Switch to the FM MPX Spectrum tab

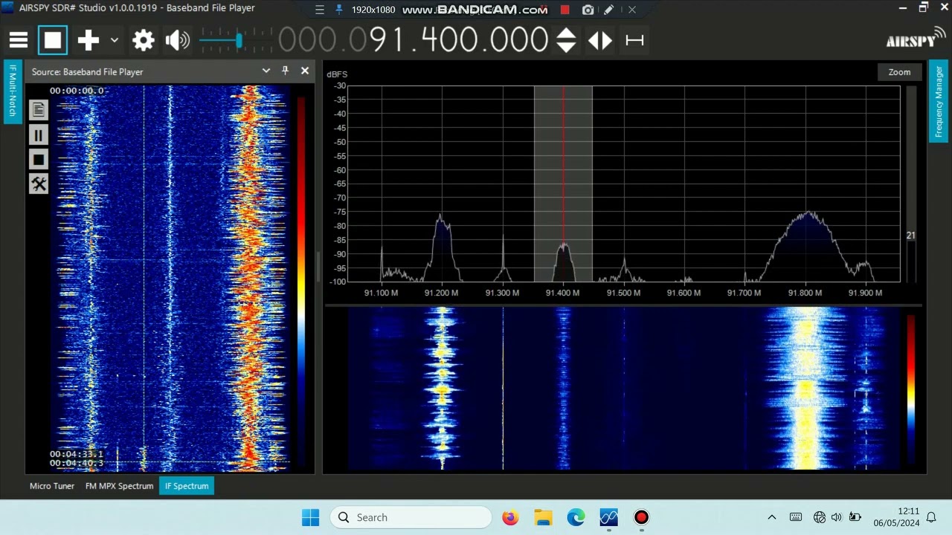pyautogui.click(x=119, y=486)
